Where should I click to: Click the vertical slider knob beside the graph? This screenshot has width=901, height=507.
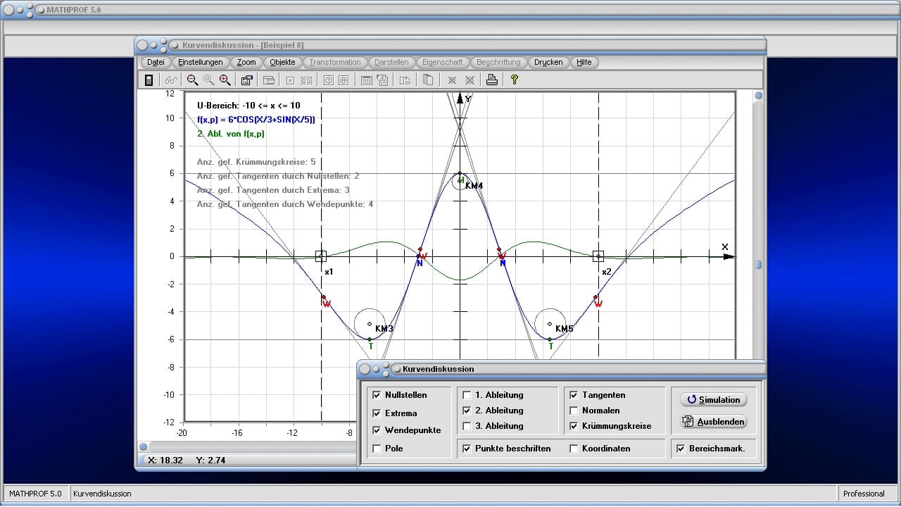pyautogui.click(x=759, y=265)
